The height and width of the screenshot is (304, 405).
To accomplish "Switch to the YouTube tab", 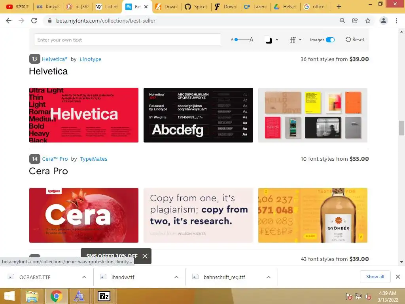I will [x=17, y=7].
